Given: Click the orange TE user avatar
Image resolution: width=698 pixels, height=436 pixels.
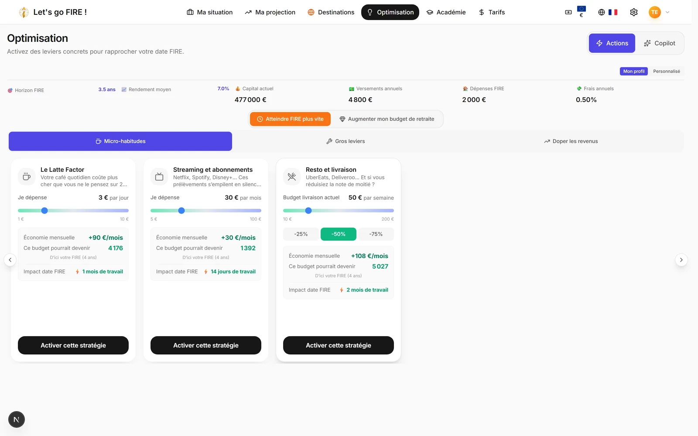Looking at the screenshot, I should click(x=654, y=12).
